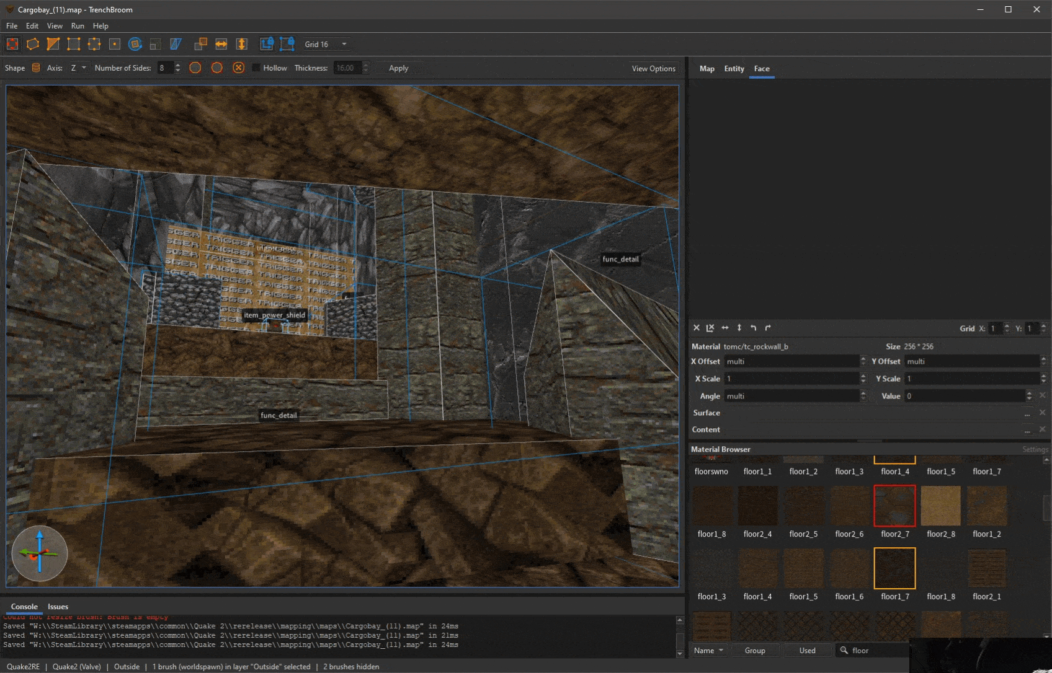Click the Y Offset field
This screenshot has height=673, width=1052.
pyautogui.click(x=972, y=361)
